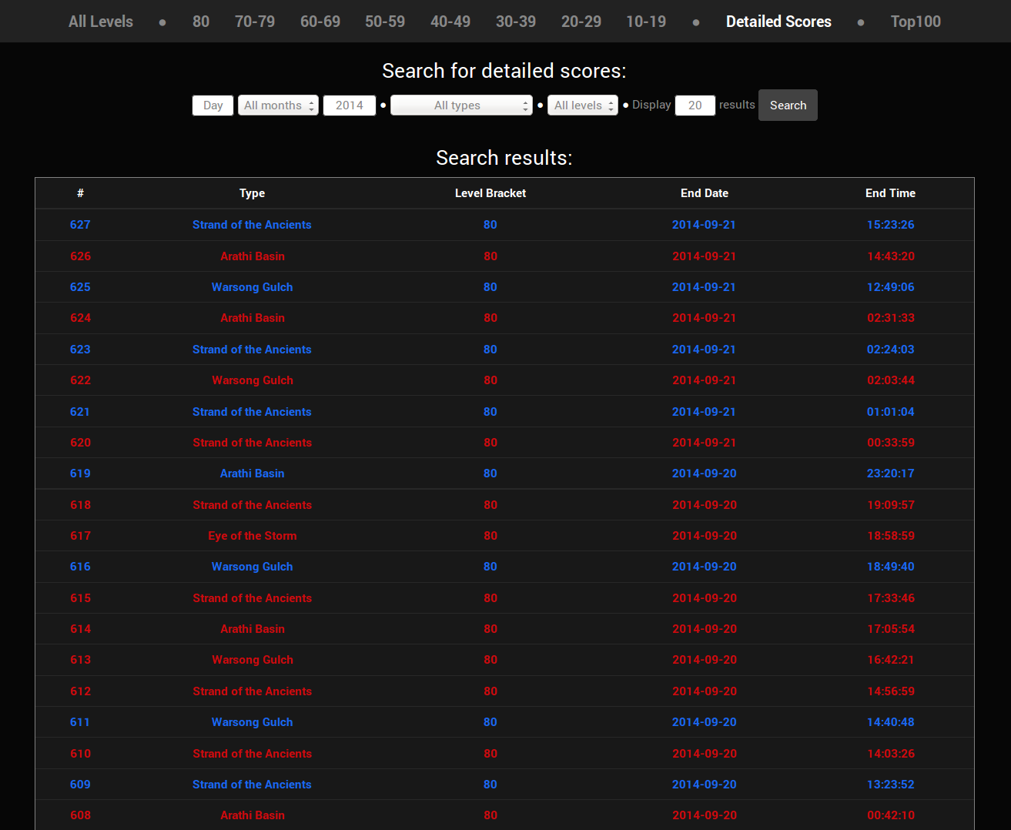Open the All Levels tab

(101, 22)
